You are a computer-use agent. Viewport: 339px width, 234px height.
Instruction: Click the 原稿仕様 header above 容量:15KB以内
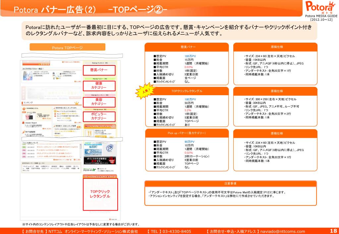click(275, 47)
